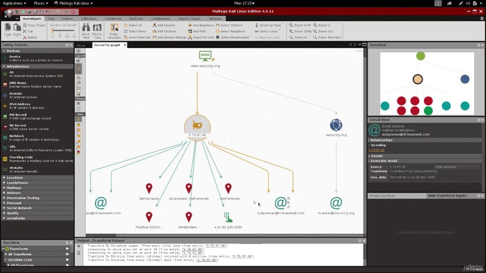Expand the Locations palette category
Image resolution: width=486 pixels, height=273 pixels.
tap(4, 177)
